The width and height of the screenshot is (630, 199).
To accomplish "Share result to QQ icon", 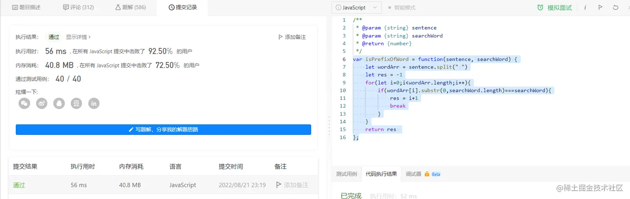I will (59, 104).
